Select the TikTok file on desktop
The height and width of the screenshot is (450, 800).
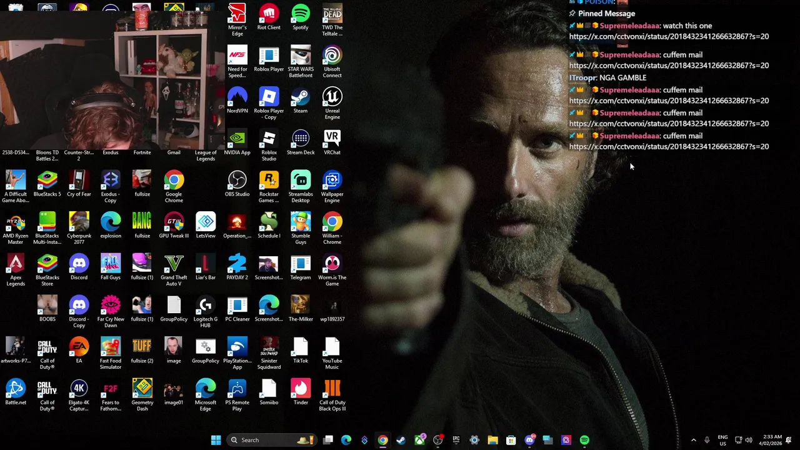pyautogui.click(x=301, y=351)
